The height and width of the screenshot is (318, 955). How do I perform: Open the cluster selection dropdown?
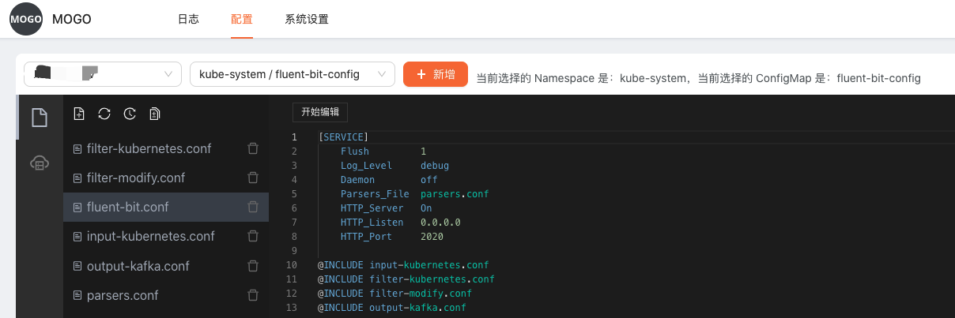pyautogui.click(x=103, y=74)
